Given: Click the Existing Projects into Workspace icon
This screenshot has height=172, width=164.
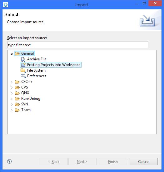Looking at the screenshot, I should click(x=23, y=65).
